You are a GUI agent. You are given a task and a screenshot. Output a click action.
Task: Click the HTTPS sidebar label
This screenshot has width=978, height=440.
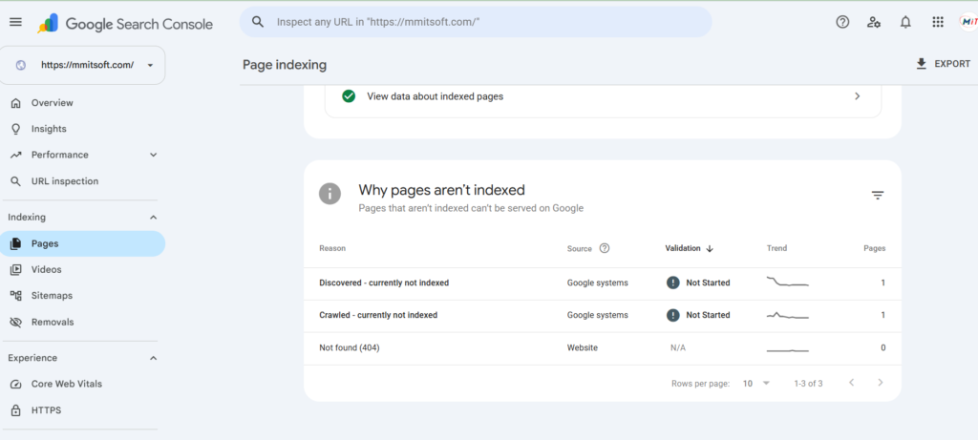click(x=46, y=410)
